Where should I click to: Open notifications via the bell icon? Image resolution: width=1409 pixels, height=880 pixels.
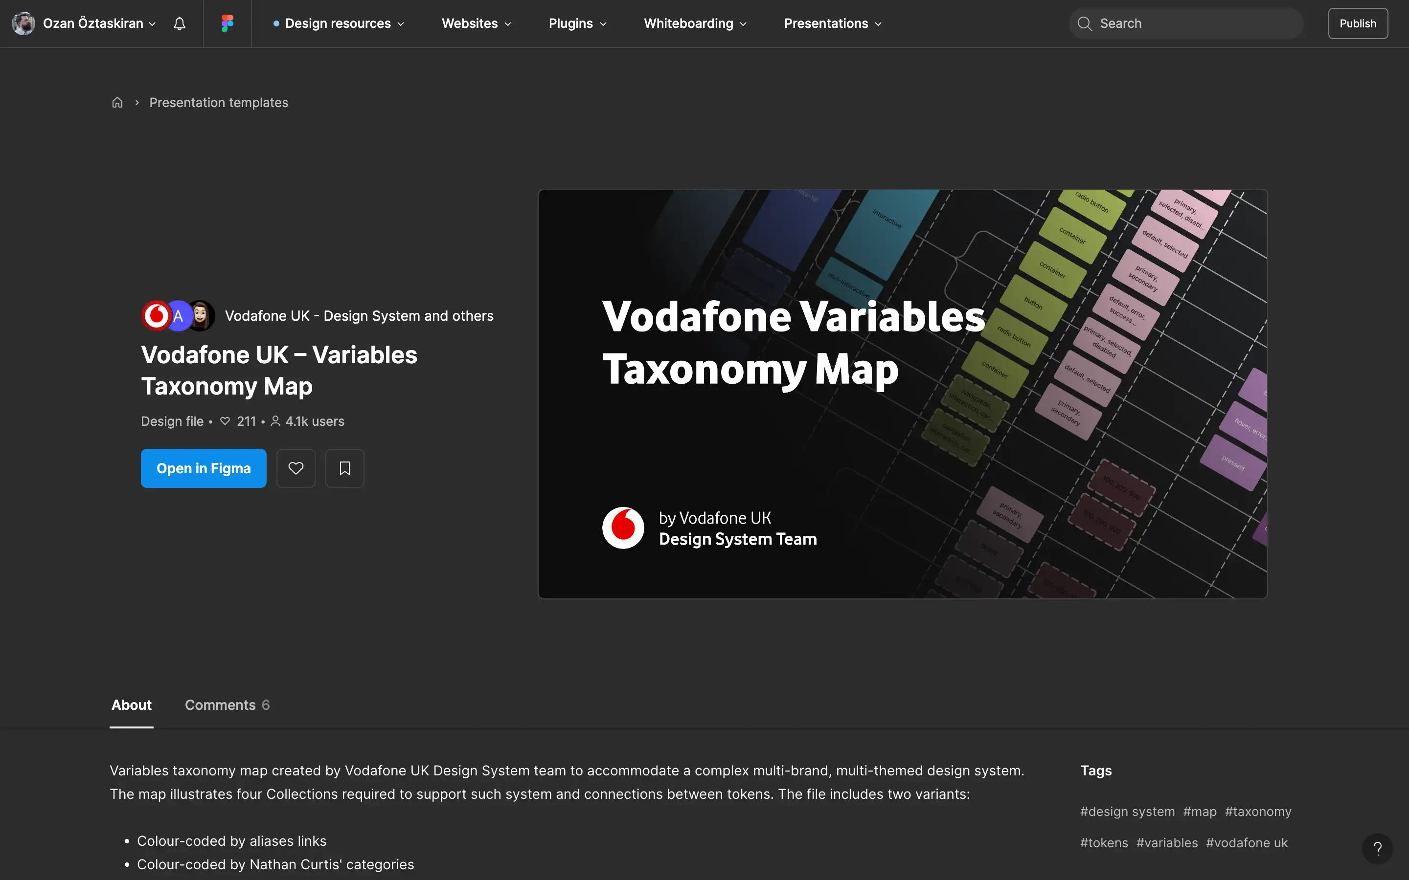pyautogui.click(x=180, y=23)
